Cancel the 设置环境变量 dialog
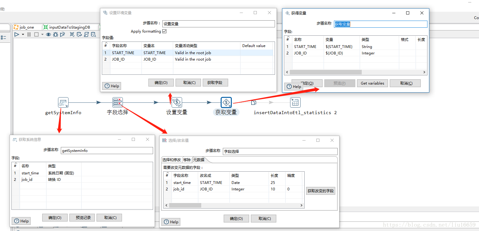479x231 pixels. pyautogui.click(x=188, y=83)
